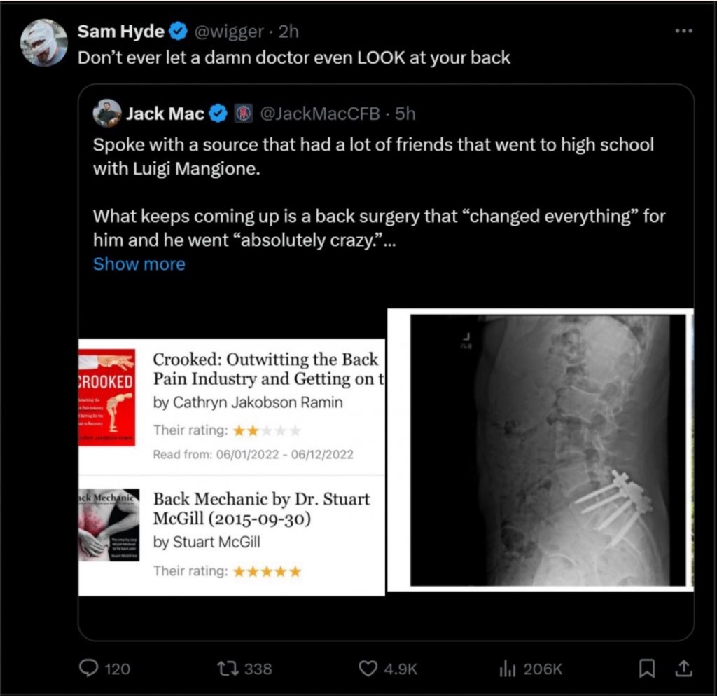Click the reply speech bubble icon

click(x=89, y=668)
